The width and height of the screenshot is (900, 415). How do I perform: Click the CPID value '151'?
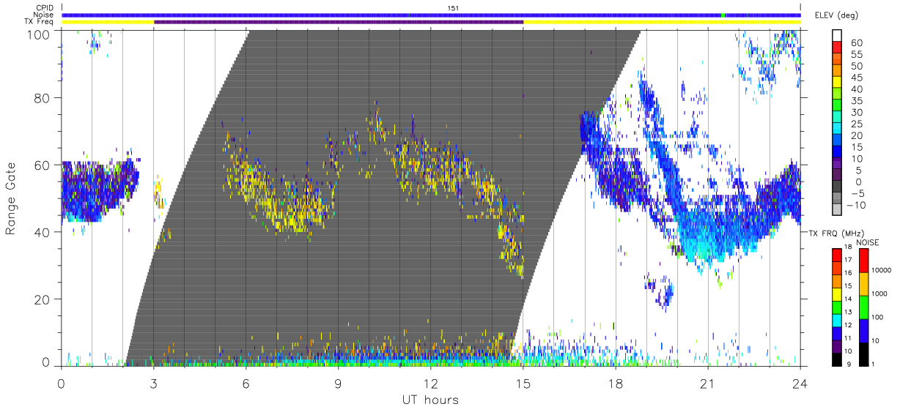point(454,8)
